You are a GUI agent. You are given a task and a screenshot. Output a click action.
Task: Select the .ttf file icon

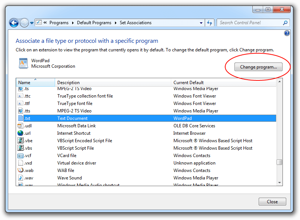pyautogui.click(x=20, y=103)
